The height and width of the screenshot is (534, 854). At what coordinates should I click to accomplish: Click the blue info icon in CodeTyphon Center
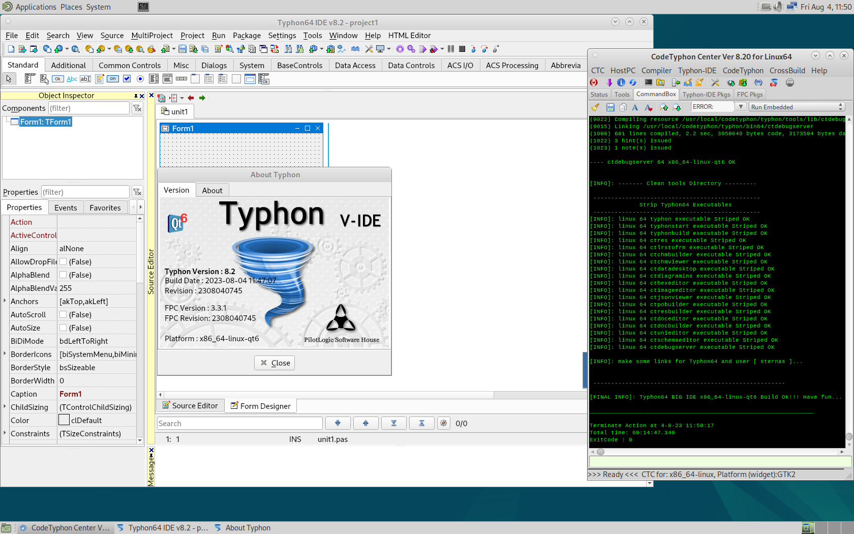[x=621, y=82]
